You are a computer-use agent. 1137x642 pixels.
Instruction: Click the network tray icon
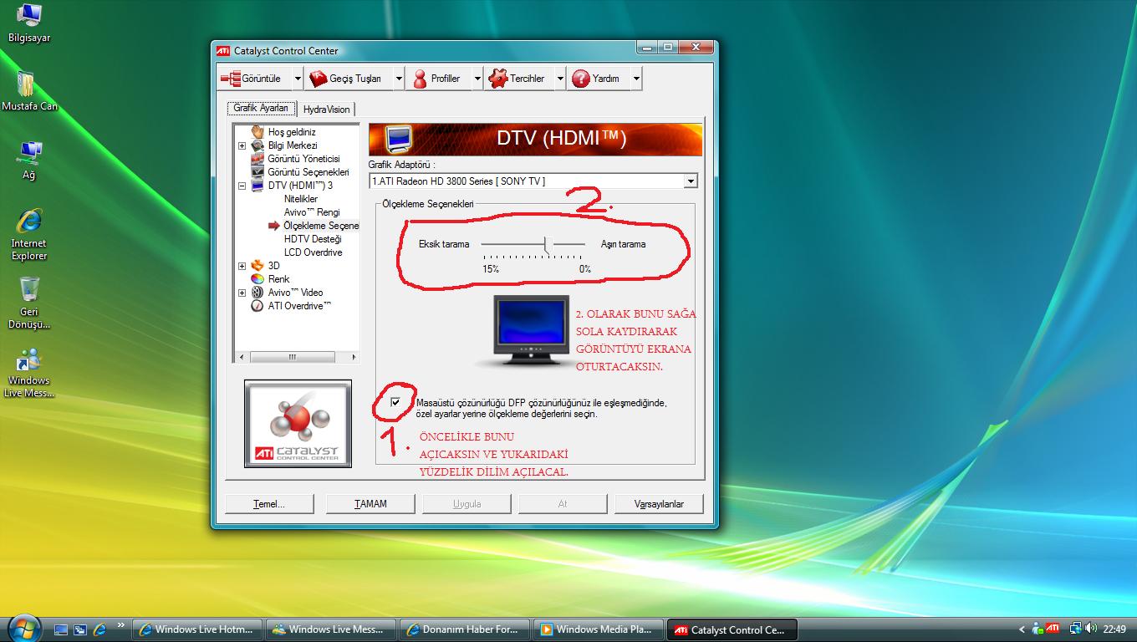1076,629
